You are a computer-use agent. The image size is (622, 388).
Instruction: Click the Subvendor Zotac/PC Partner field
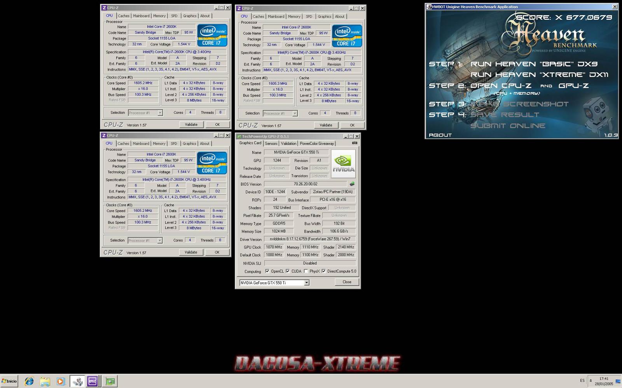click(333, 191)
